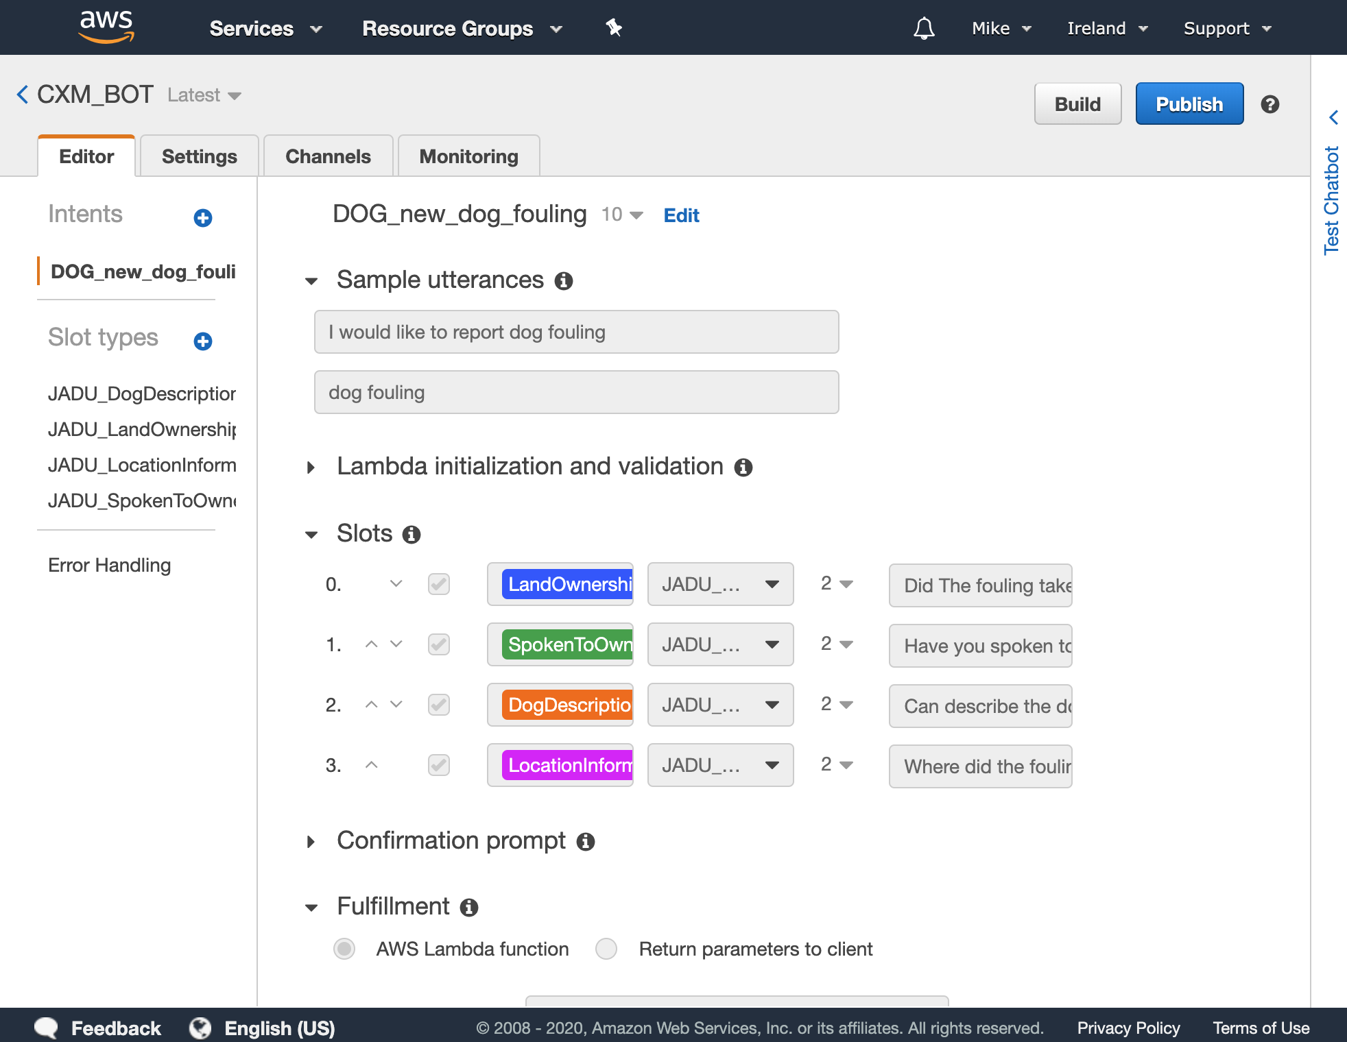Open slot type dropdown for SpokenToOwner
Screen dimensions: 1347x1042
click(721, 644)
